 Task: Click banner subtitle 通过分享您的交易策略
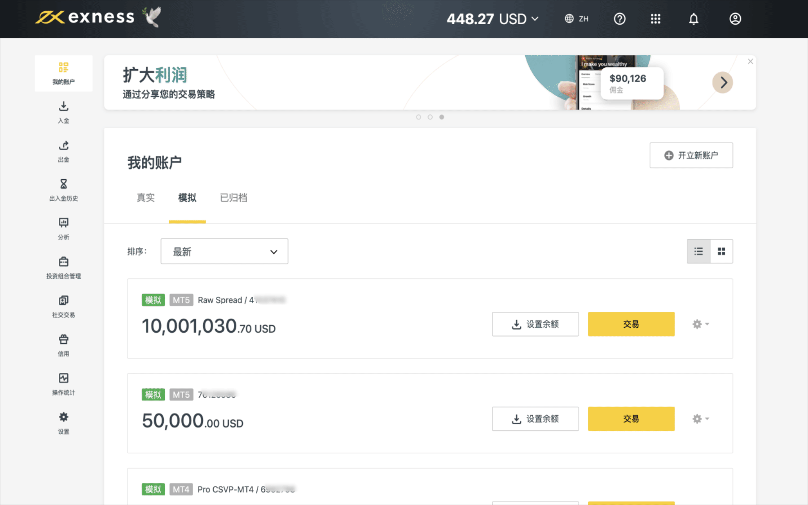(169, 94)
